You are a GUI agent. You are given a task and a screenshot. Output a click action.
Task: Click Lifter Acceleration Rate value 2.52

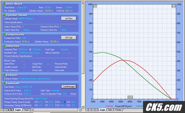65,94
